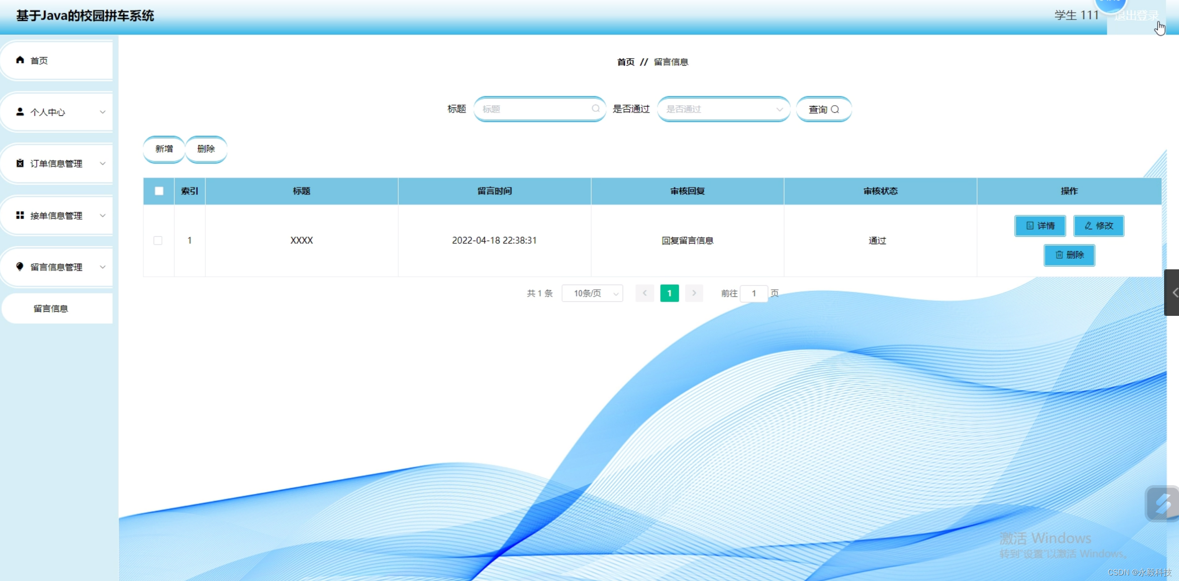The image size is (1179, 581).
Task: Click the bulb icon for 留言信息管理
Action: (20, 267)
